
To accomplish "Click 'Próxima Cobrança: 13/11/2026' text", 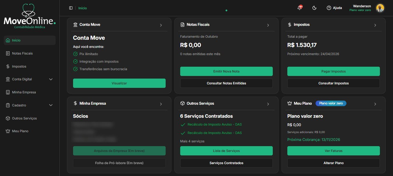I will point(314,140).
